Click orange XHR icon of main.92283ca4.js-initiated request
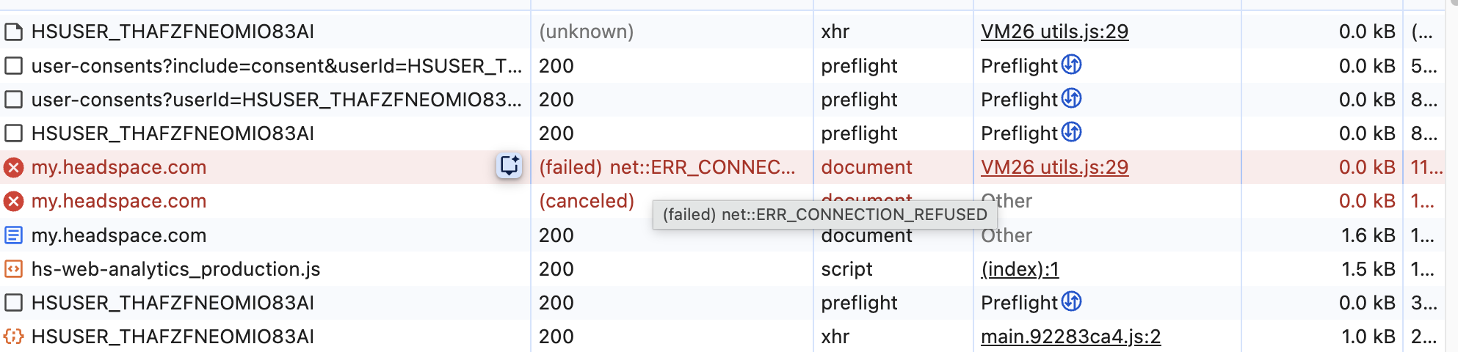 coord(13,337)
